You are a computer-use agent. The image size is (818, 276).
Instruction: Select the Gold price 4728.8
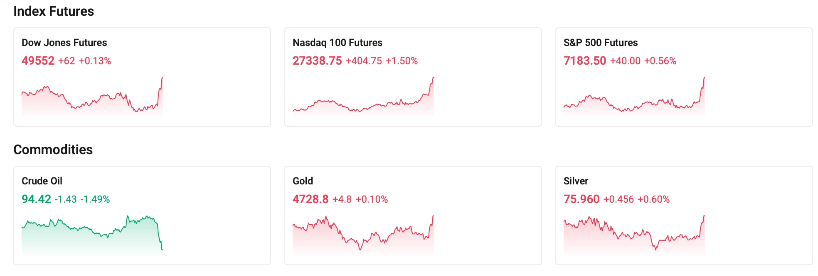[x=310, y=199]
